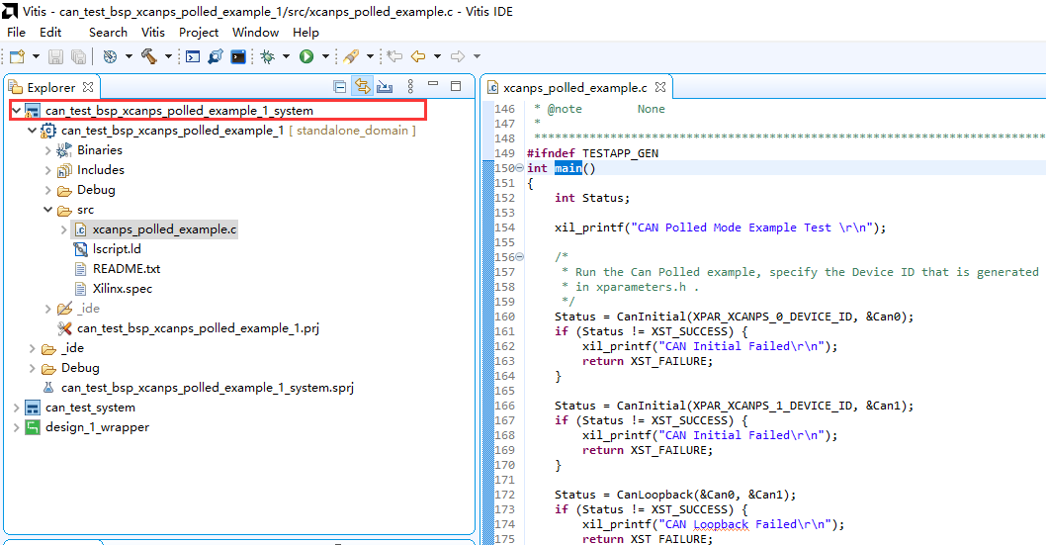Open dropdown next to build target gauge icon
This screenshot has height=545, width=1046.
coord(129,56)
